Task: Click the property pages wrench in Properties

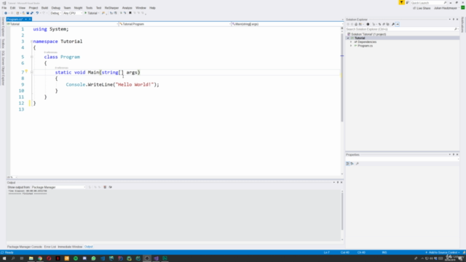Action: point(358,164)
